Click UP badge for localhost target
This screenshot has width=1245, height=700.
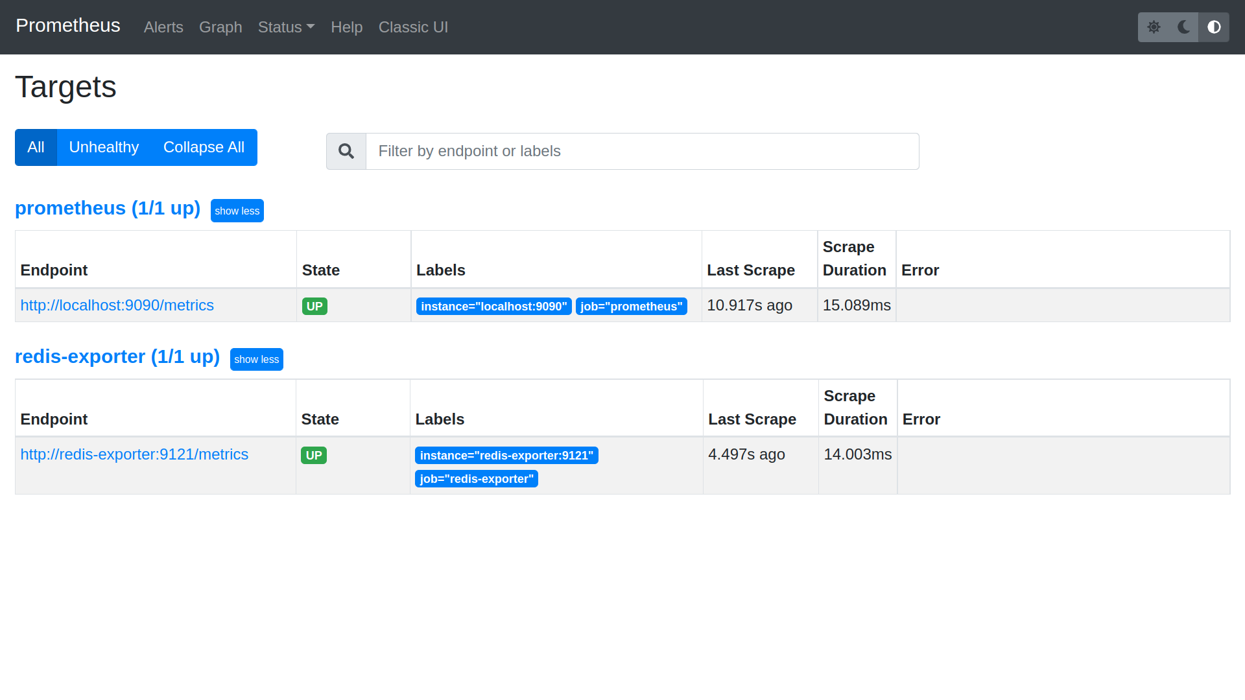[x=314, y=306]
